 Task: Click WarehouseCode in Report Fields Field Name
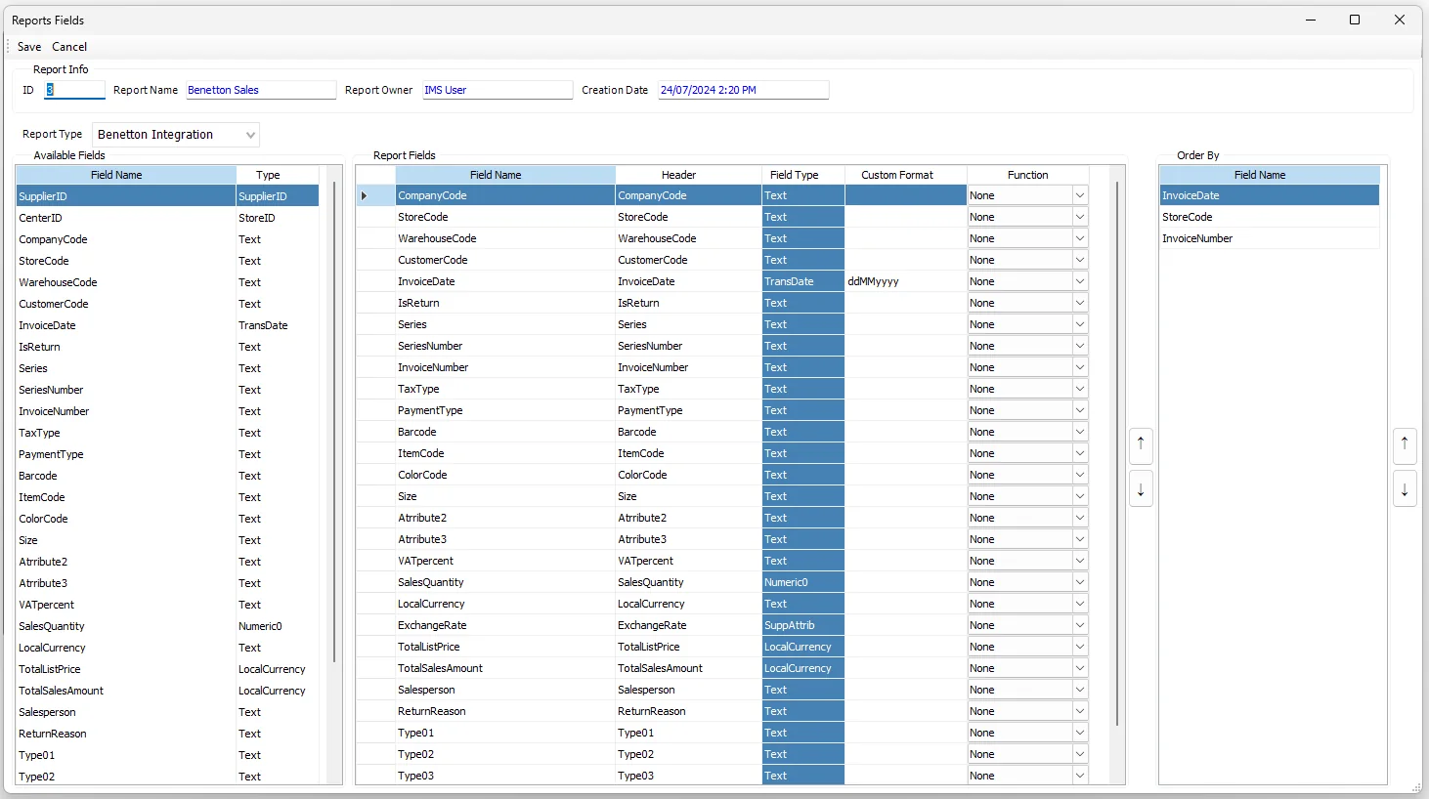(x=505, y=238)
